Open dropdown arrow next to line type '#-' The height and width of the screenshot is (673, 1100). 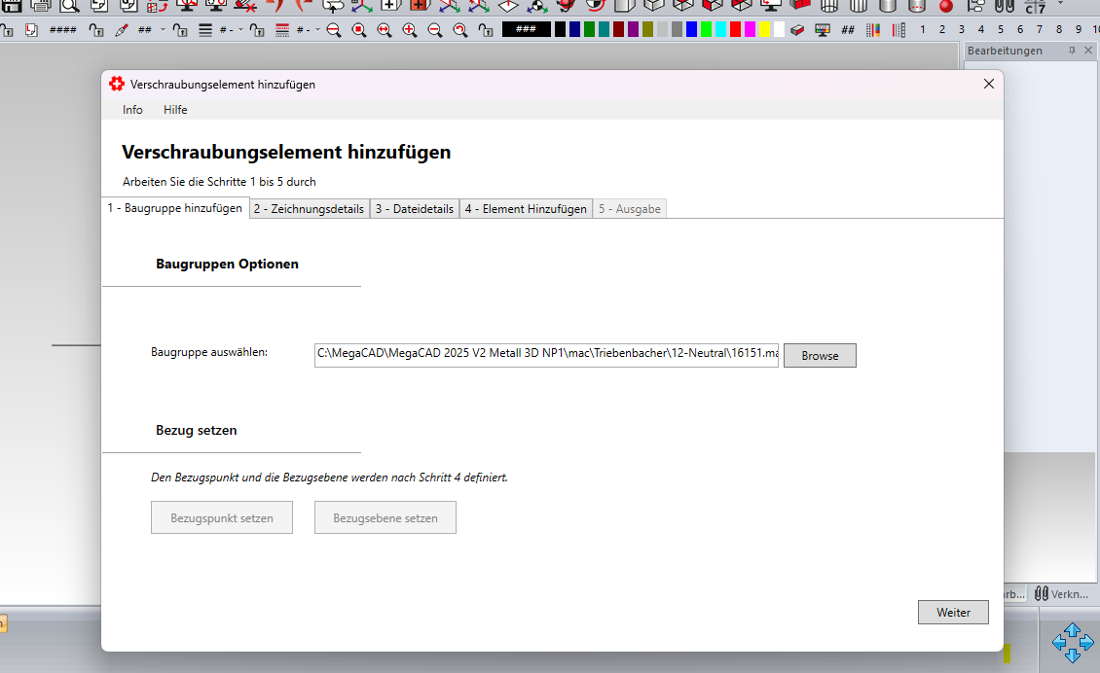317,30
